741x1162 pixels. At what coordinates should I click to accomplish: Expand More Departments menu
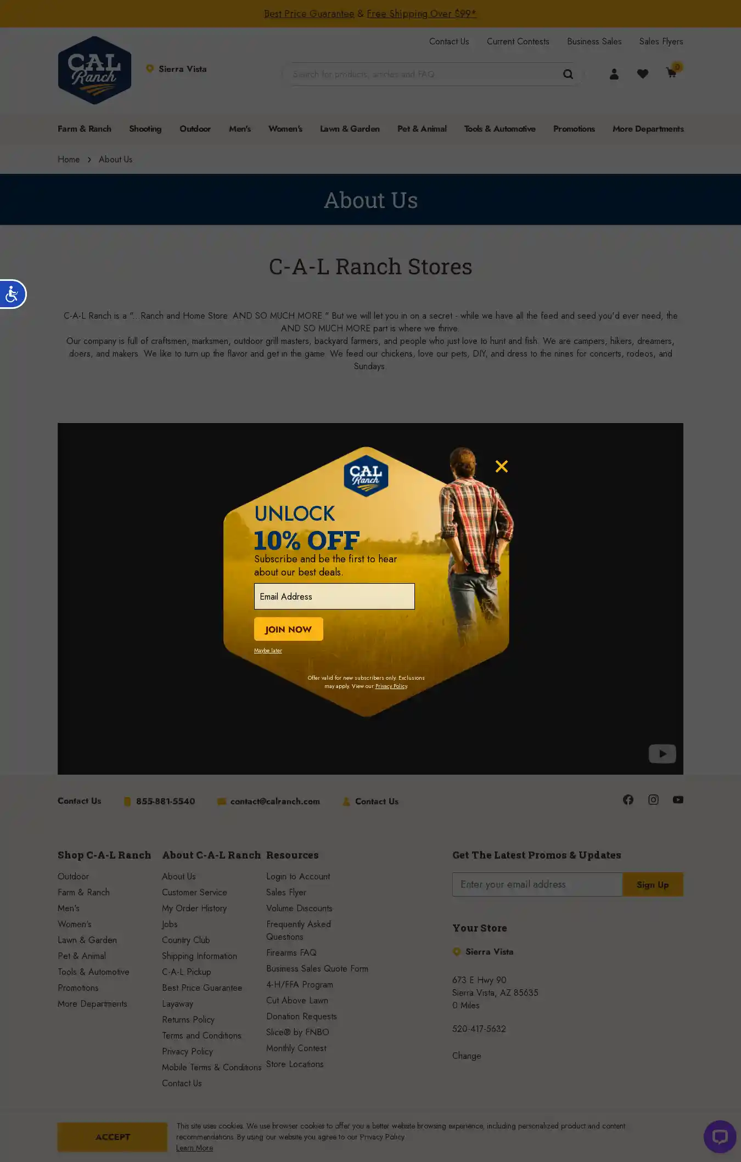click(x=648, y=129)
